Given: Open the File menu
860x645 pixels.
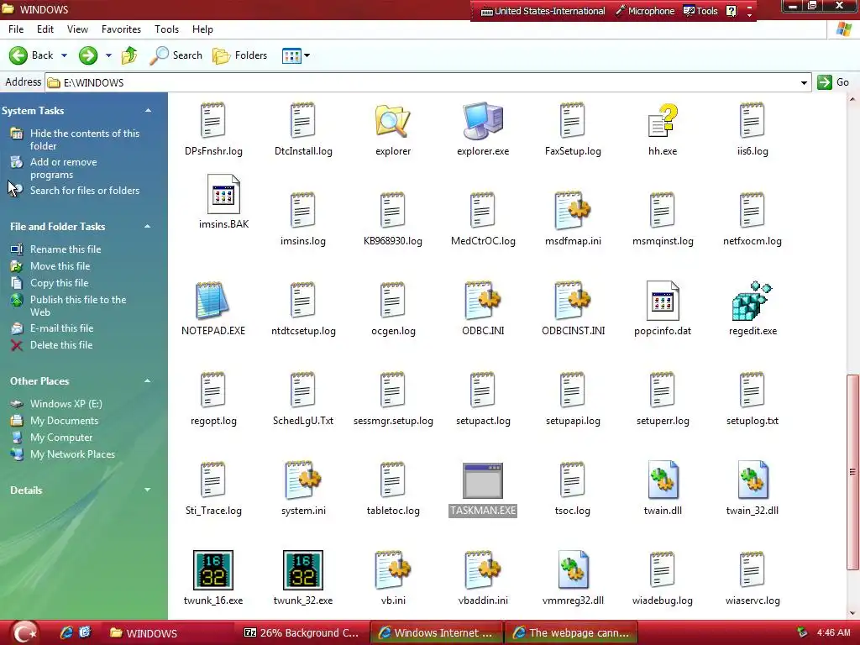Looking at the screenshot, I should (x=16, y=29).
